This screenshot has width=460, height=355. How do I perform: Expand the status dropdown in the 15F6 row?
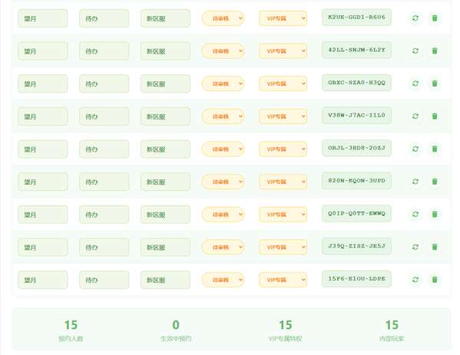[x=223, y=280]
